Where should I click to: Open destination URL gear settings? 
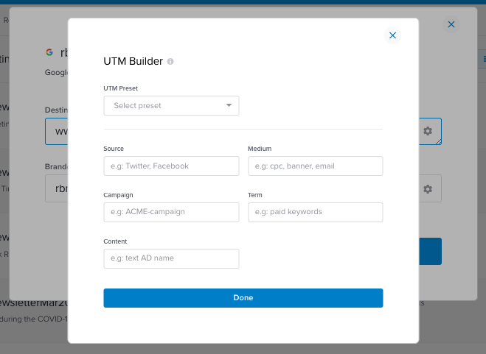pyautogui.click(x=428, y=131)
